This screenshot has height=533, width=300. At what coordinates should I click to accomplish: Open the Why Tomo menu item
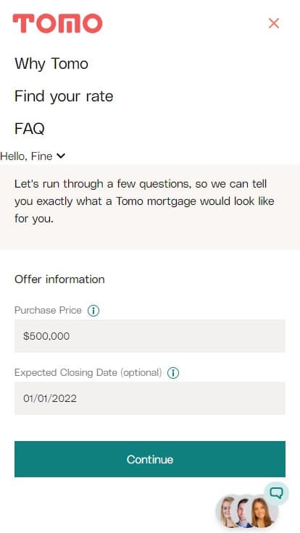pyautogui.click(x=51, y=64)
